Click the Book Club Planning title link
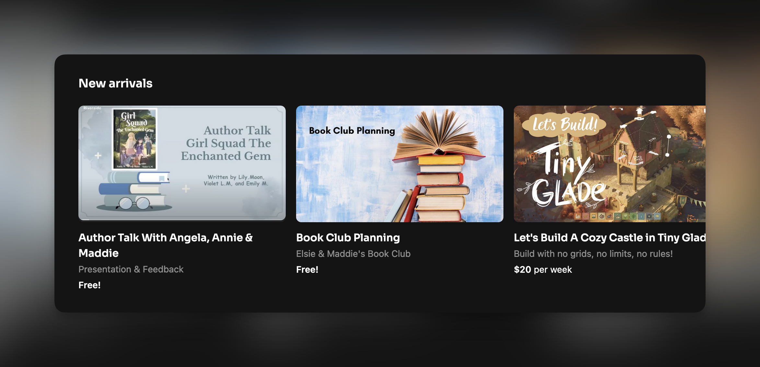 [348, 237]
